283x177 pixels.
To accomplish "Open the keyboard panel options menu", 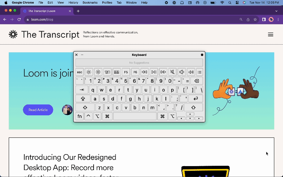I will coord(202,55).
